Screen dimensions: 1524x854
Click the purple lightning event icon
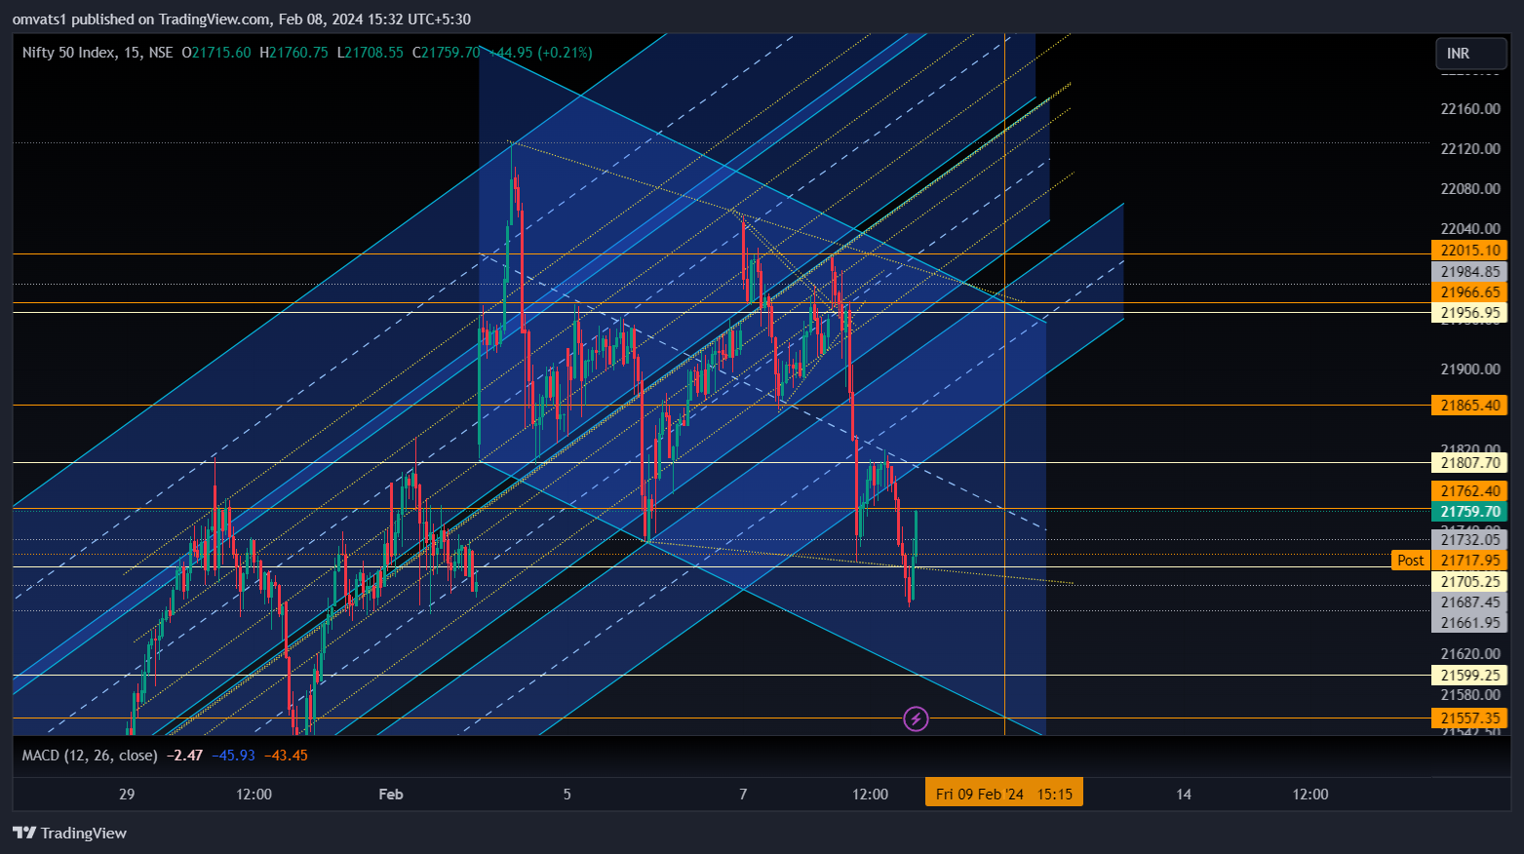(x=916, y=719)
